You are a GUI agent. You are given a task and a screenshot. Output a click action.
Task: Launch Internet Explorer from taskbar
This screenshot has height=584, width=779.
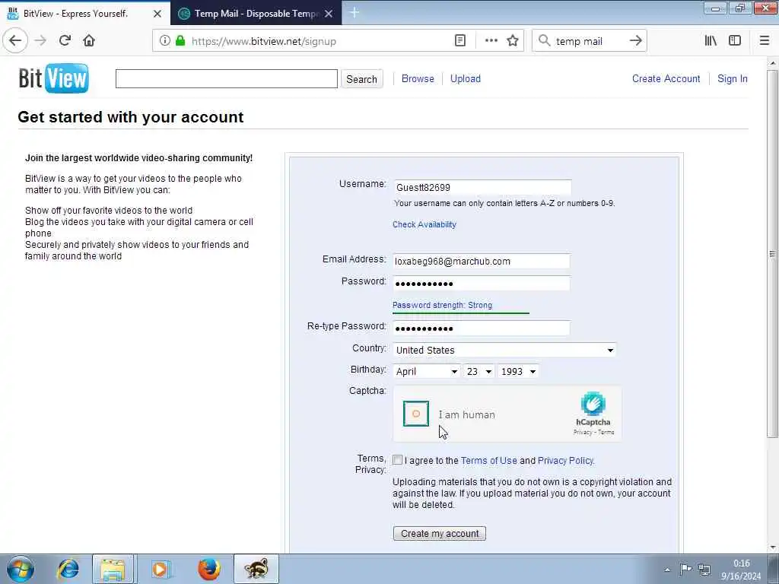click(68, 569)
